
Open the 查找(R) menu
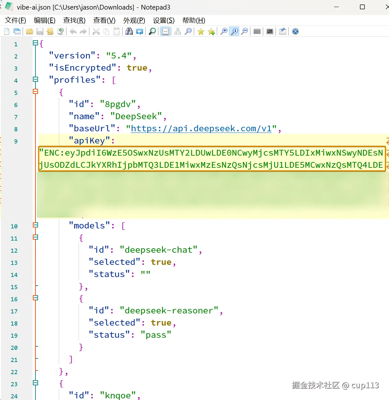tap(74, 20)
